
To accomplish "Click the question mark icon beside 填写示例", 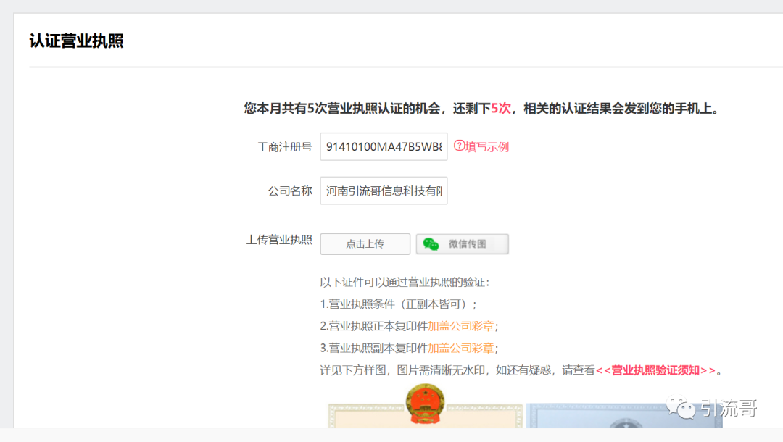I will (459, 146).
